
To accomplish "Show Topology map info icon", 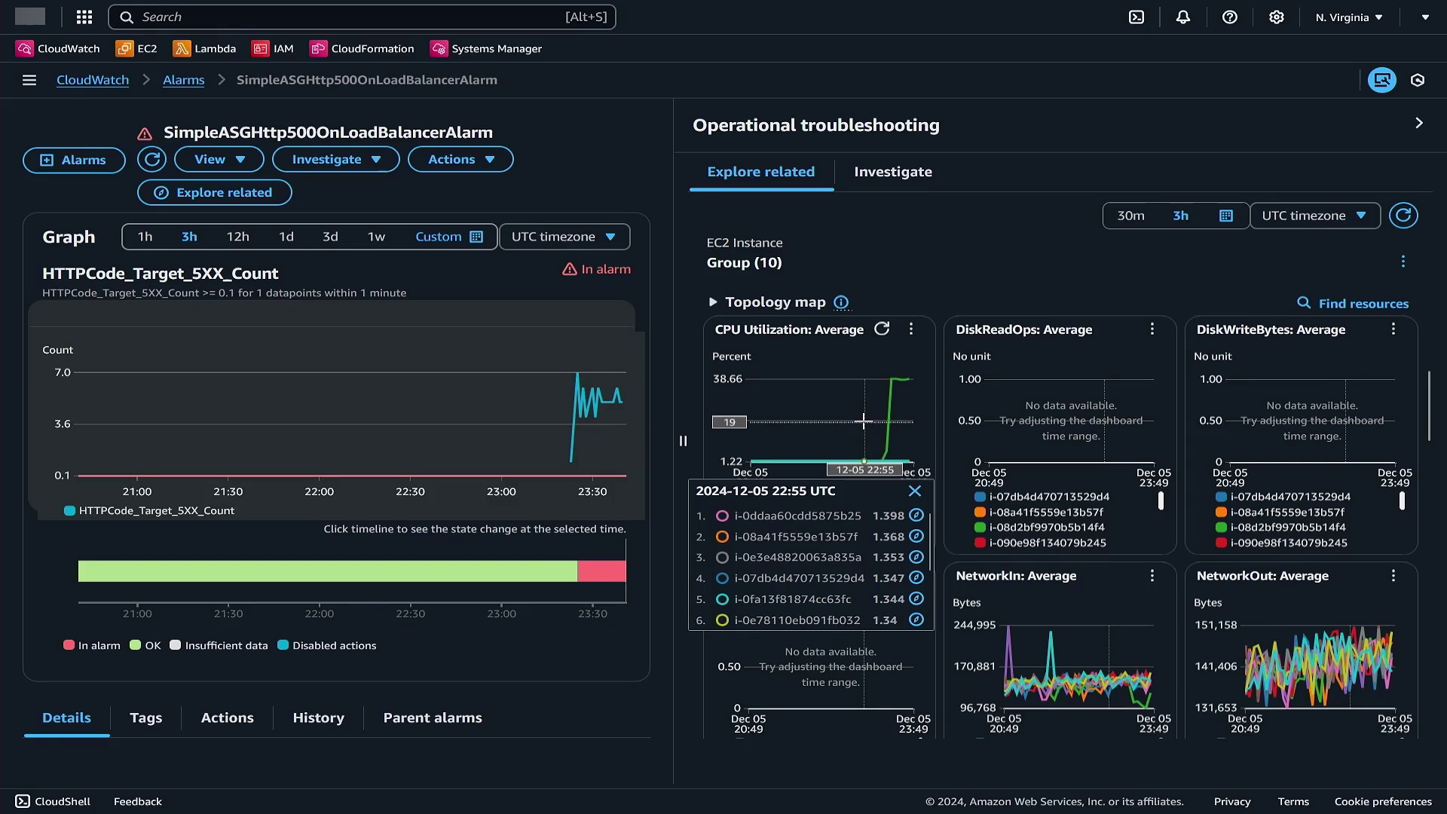I will (841, 302).
